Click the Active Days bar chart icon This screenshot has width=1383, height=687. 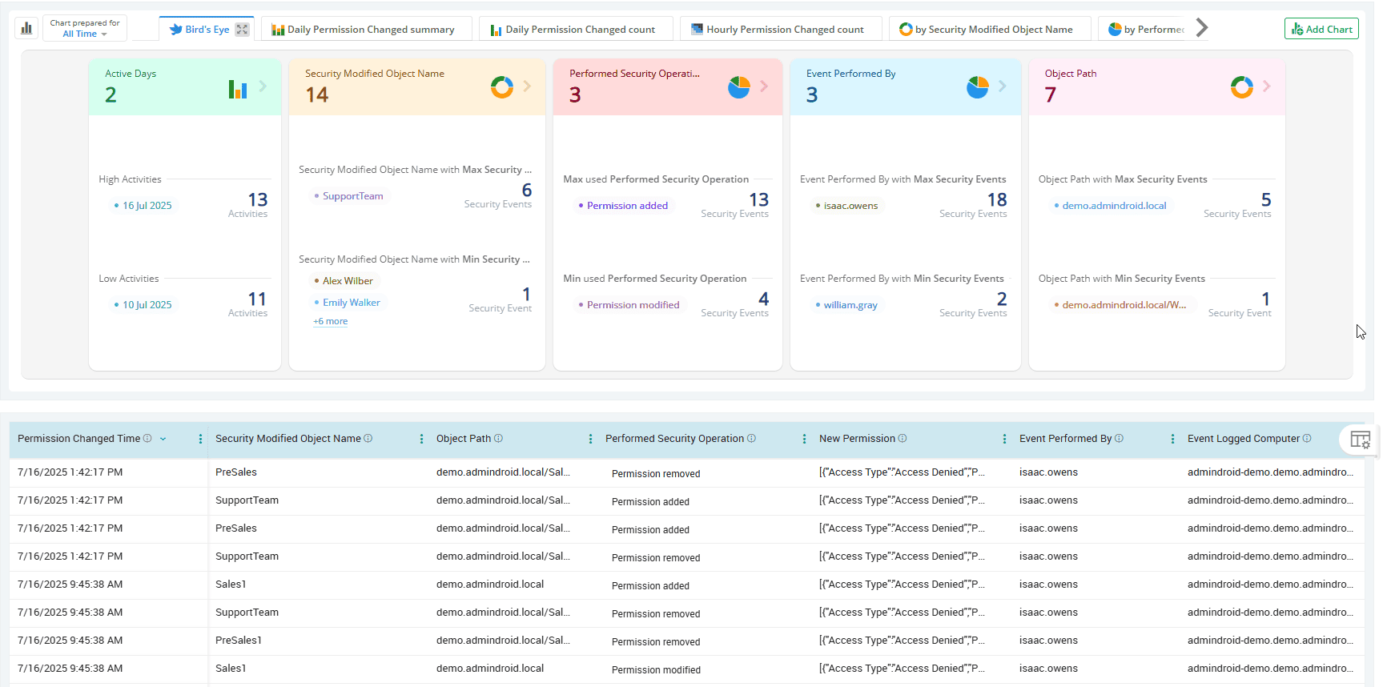238,89
